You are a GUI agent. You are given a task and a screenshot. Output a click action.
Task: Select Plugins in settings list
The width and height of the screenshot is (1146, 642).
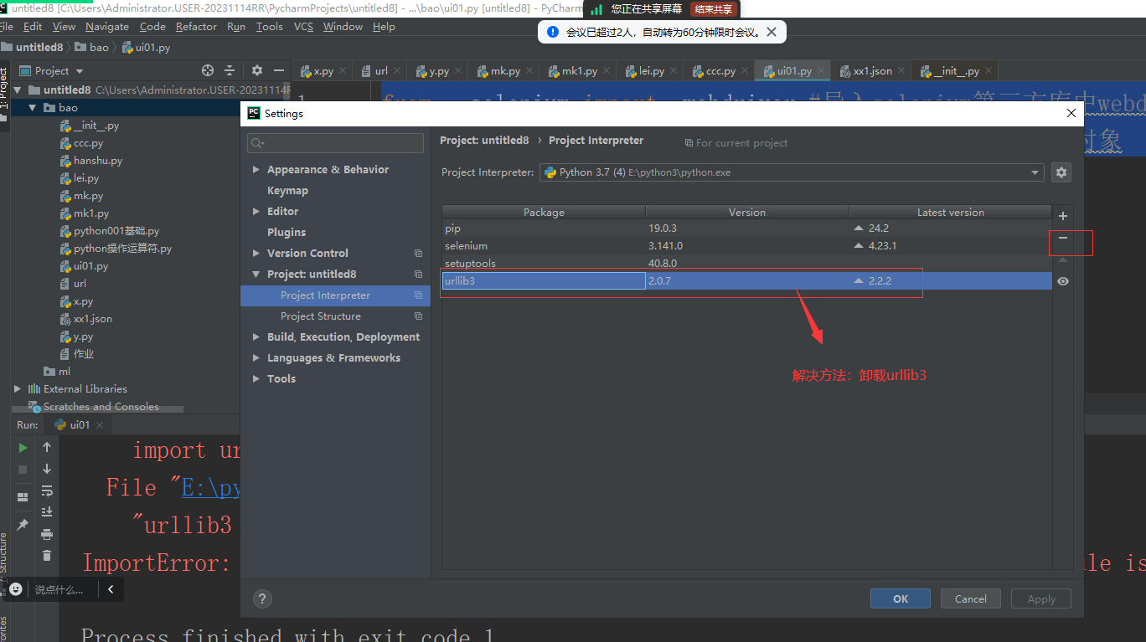click(286, 233)
